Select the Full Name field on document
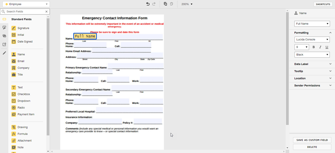Image resolution: width=335 pixels, height=153 pixels. click(85, 36)
